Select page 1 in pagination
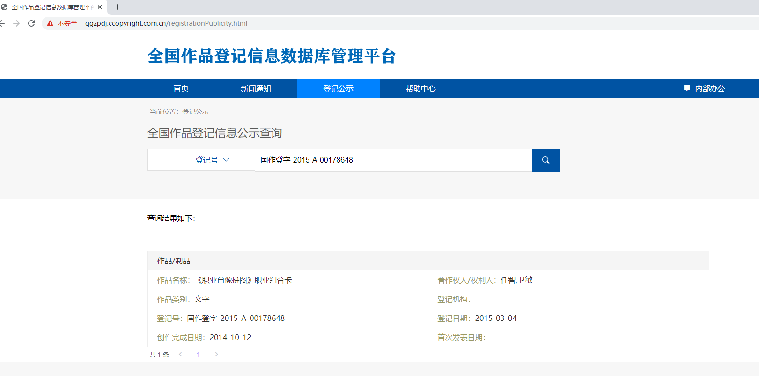This screenshot has width=759, height=376. point(199,355)
